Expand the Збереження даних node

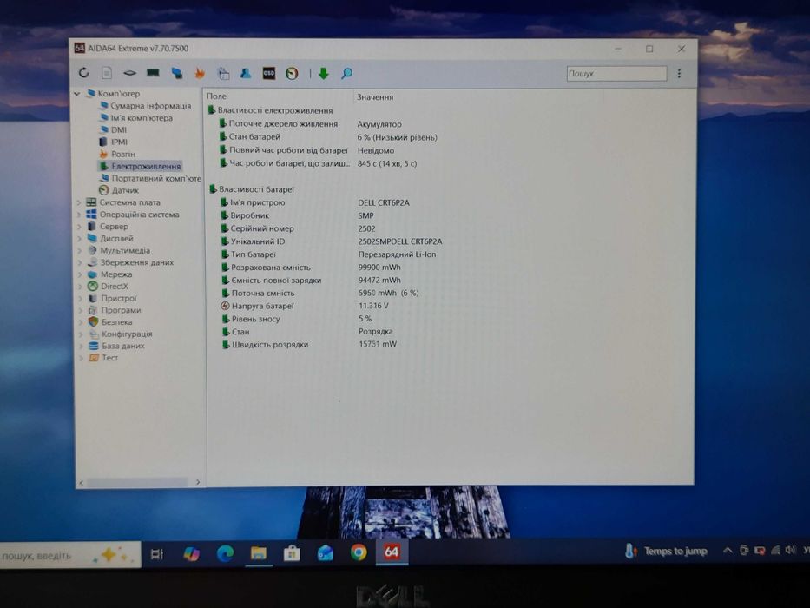(80, 262)
